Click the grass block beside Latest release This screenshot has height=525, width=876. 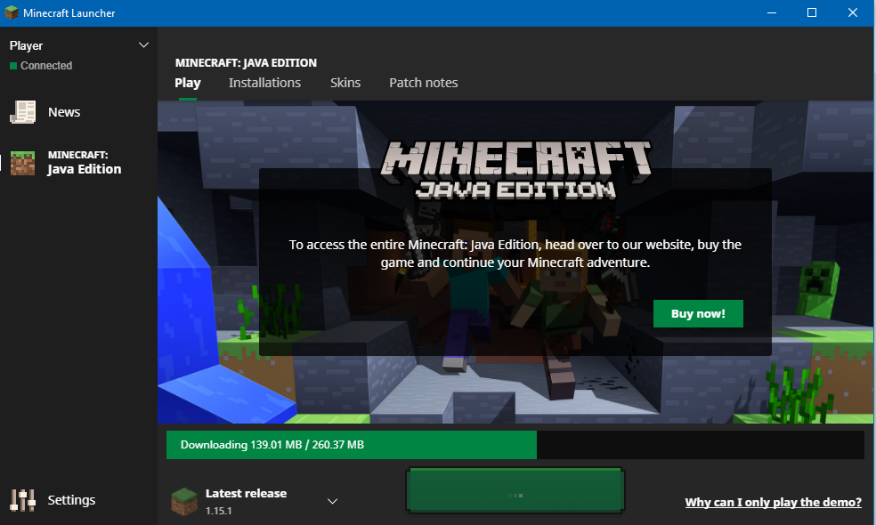click(x=183, y=501)
